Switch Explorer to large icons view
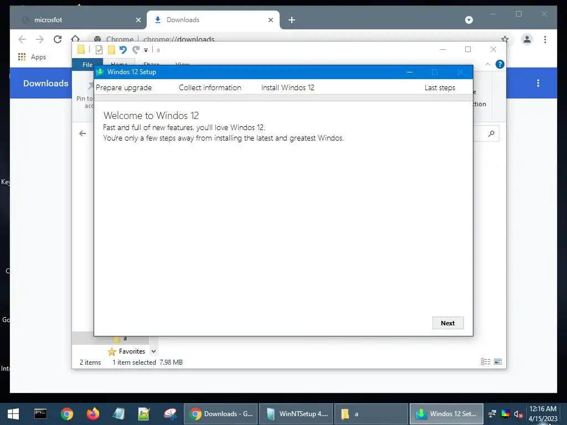This screenshot has height=425, width=567. 498,362
